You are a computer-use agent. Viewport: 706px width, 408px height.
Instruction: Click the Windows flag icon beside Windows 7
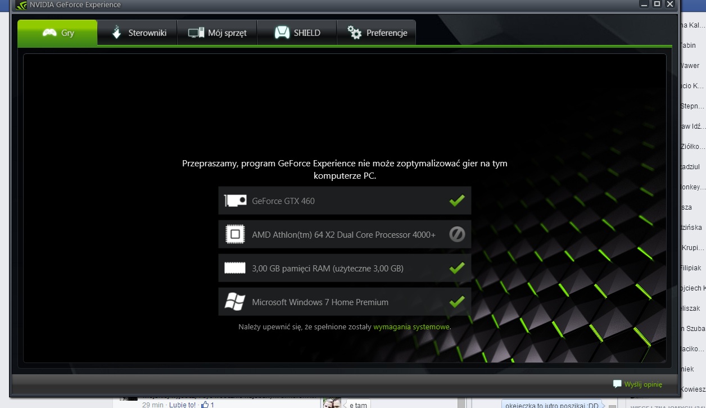pyautogui.click(x=235, y=302)
